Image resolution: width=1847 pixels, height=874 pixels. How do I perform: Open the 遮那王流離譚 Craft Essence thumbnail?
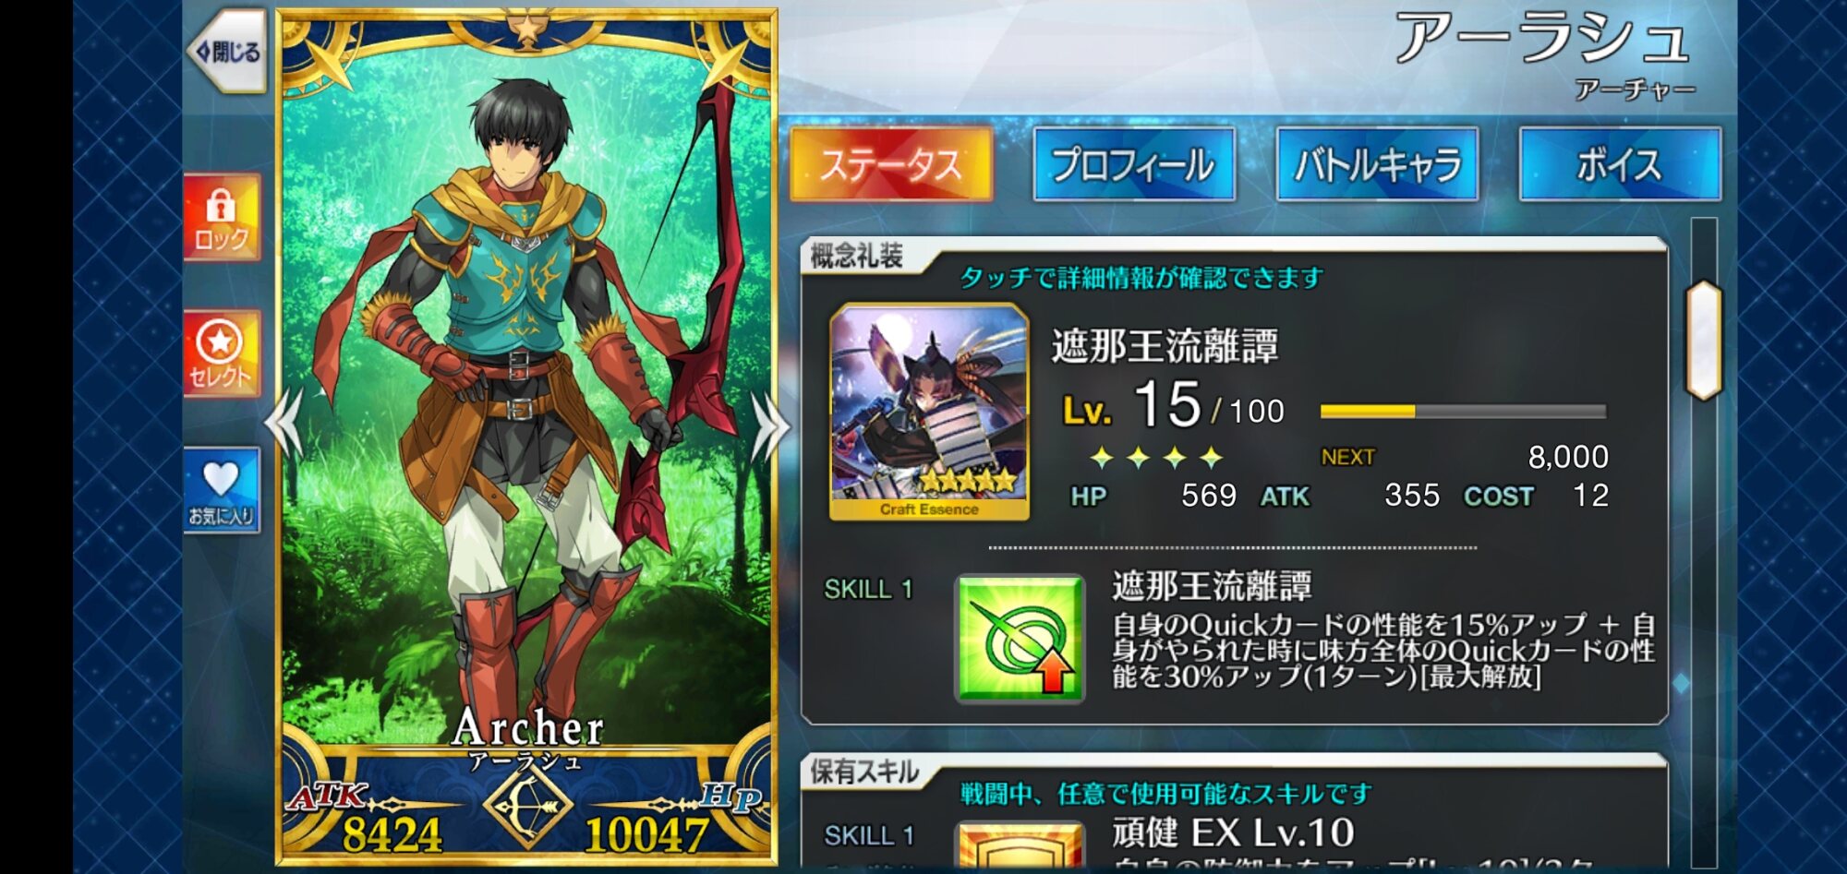pyautogui.click(x=929, y=413)
